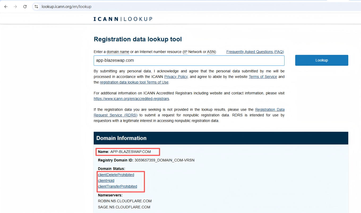
Task: Open site information icon in address bar
Action: (x=36, y=7)
